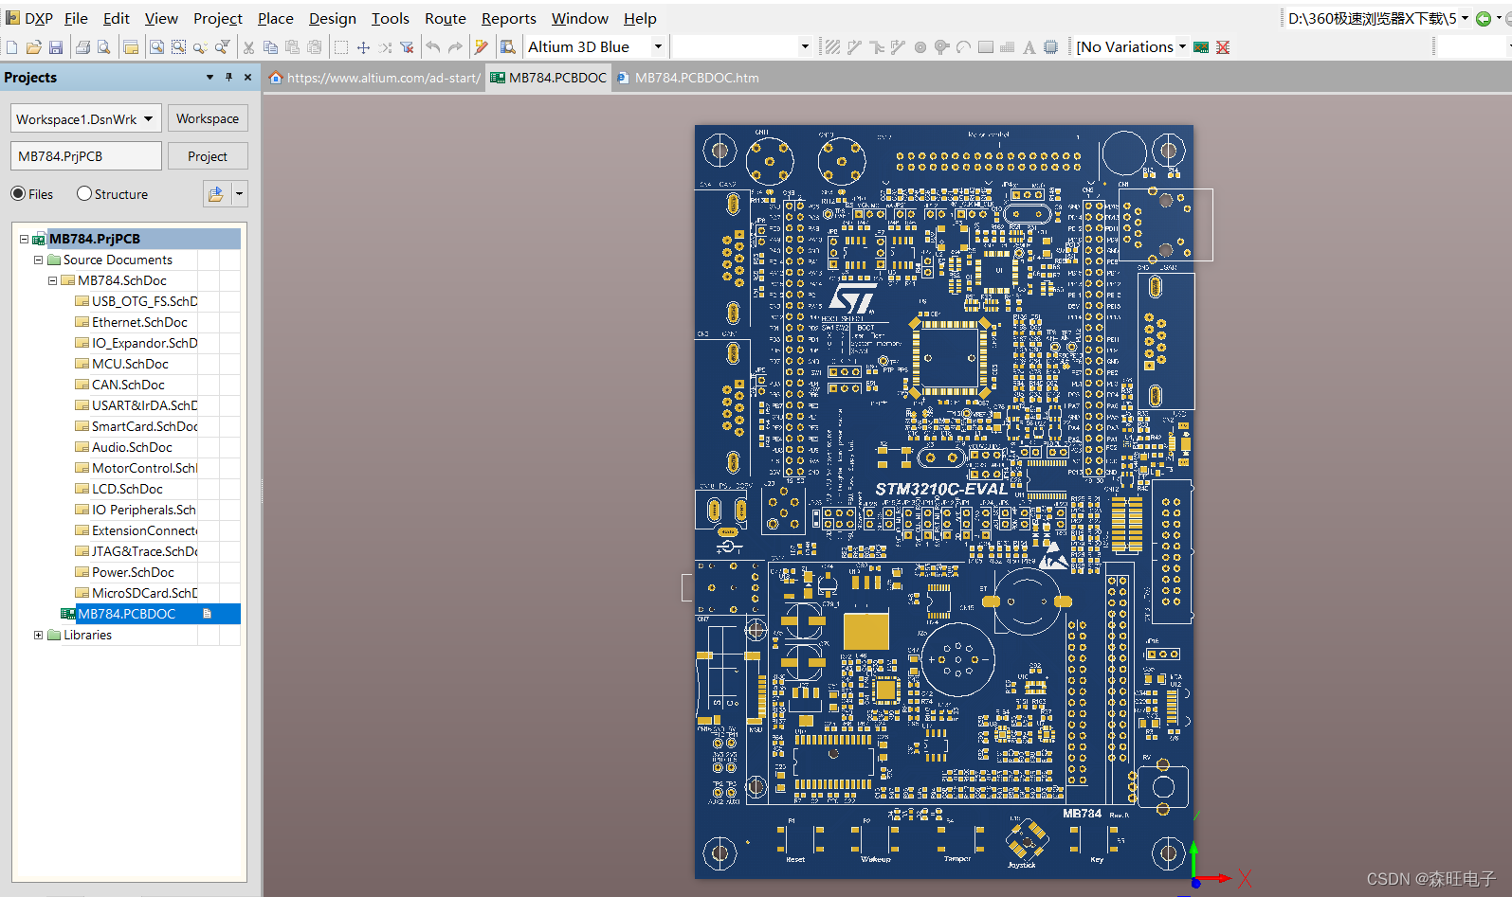Undo the last action
The height and width of the screenshot is (897, 1512).
433,47
